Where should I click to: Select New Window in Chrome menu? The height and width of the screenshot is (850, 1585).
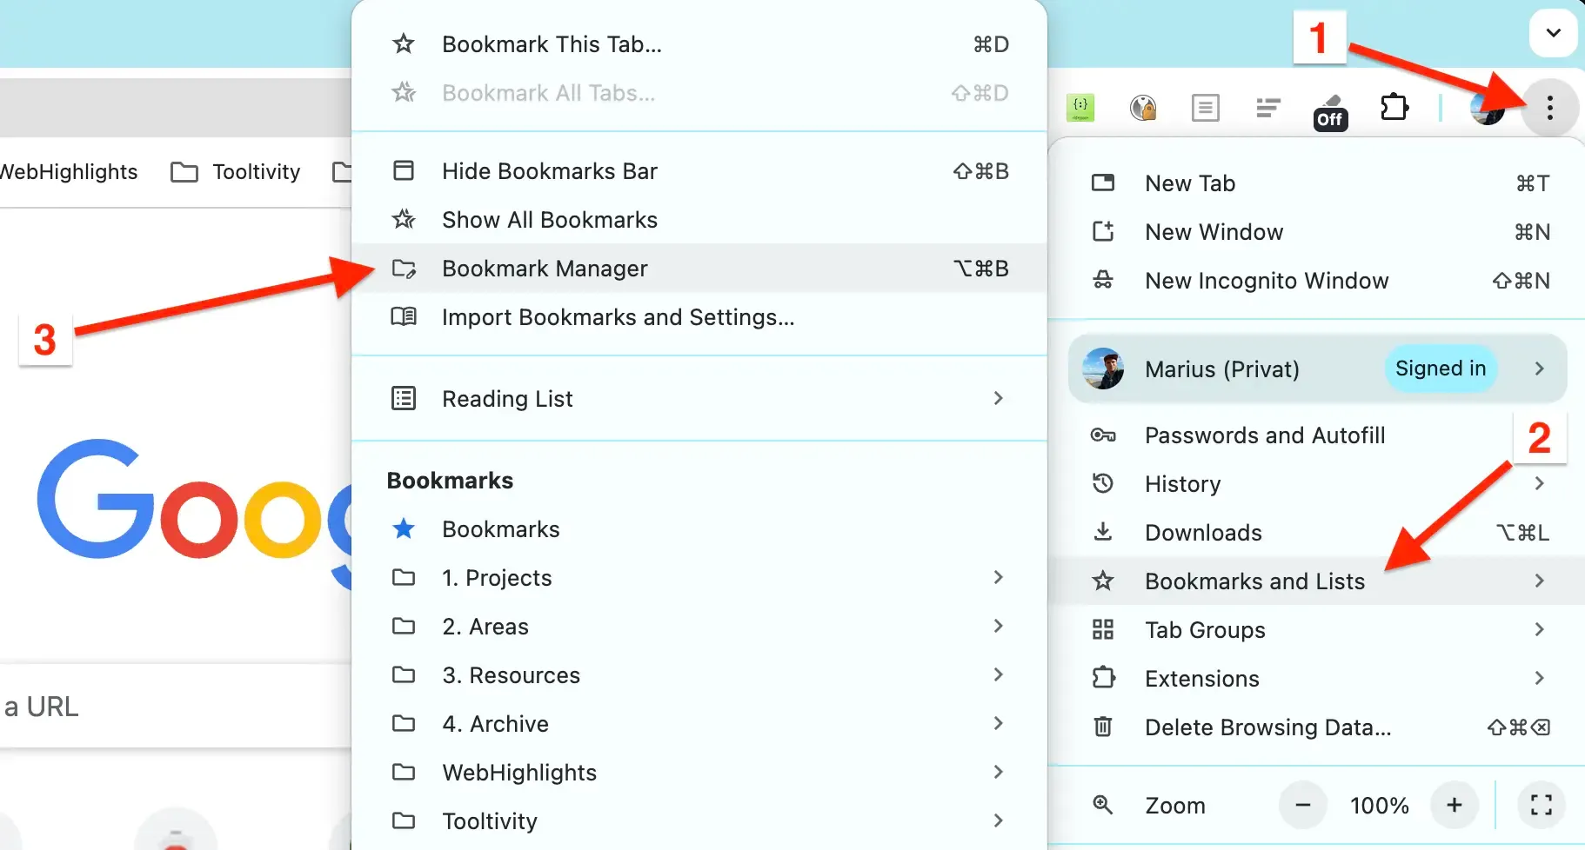click(1317, 231)
